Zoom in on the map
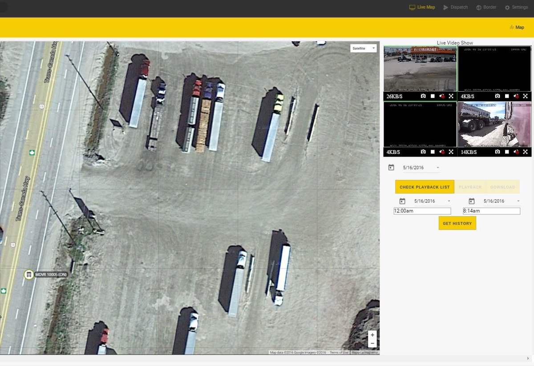The image size is (534, 366). click(x=372, y=335)
